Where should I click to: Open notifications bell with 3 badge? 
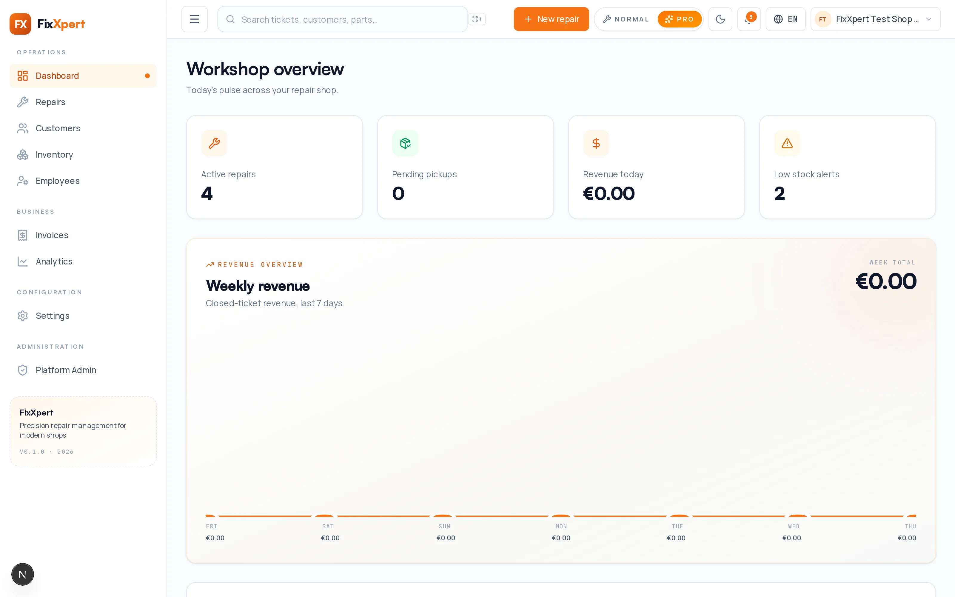749,19
